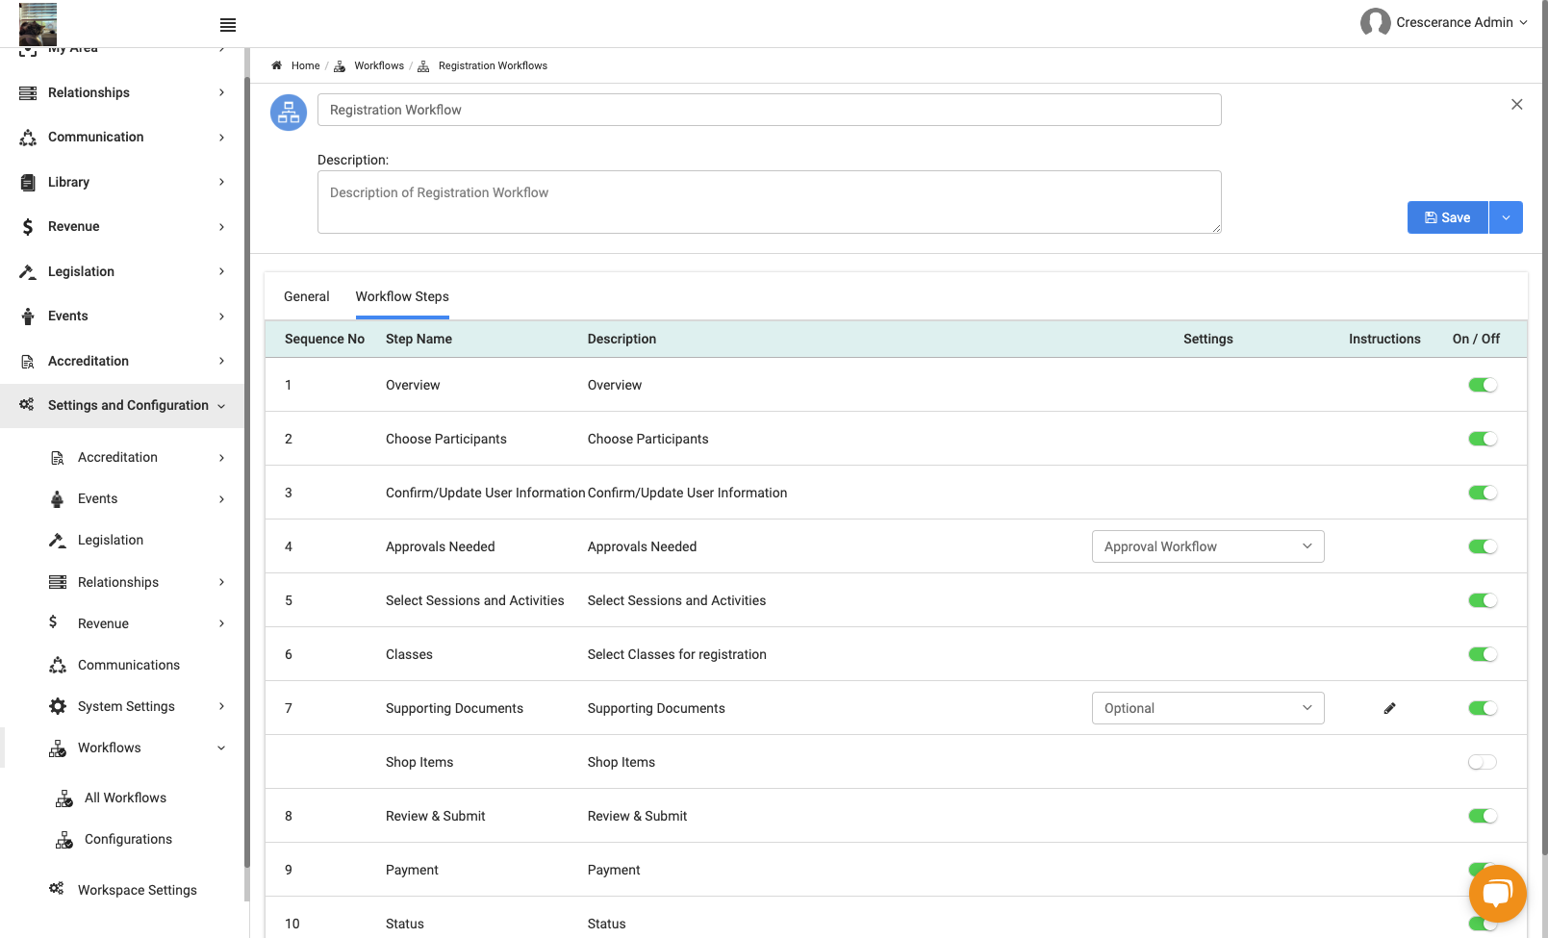Click the top Accreditation certificate icon
Screen dimensions: 1548x938
click(x=28, y=362)
